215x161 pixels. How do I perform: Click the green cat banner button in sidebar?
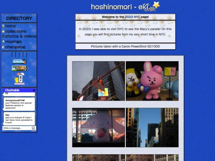(20, 68)
